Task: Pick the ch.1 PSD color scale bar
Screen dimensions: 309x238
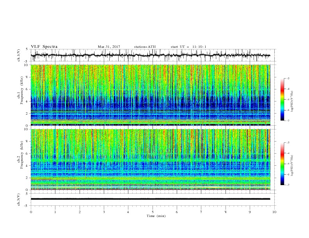Action: tap(282, 99)
